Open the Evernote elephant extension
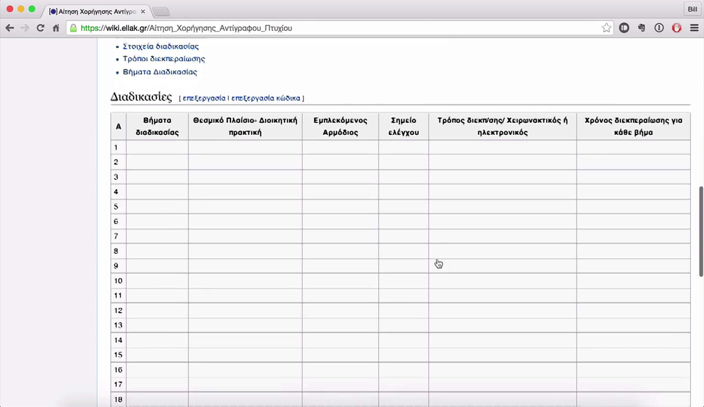The image size is (704, 407). (642, 28)
